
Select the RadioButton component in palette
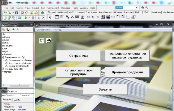(x=98, y=17)
